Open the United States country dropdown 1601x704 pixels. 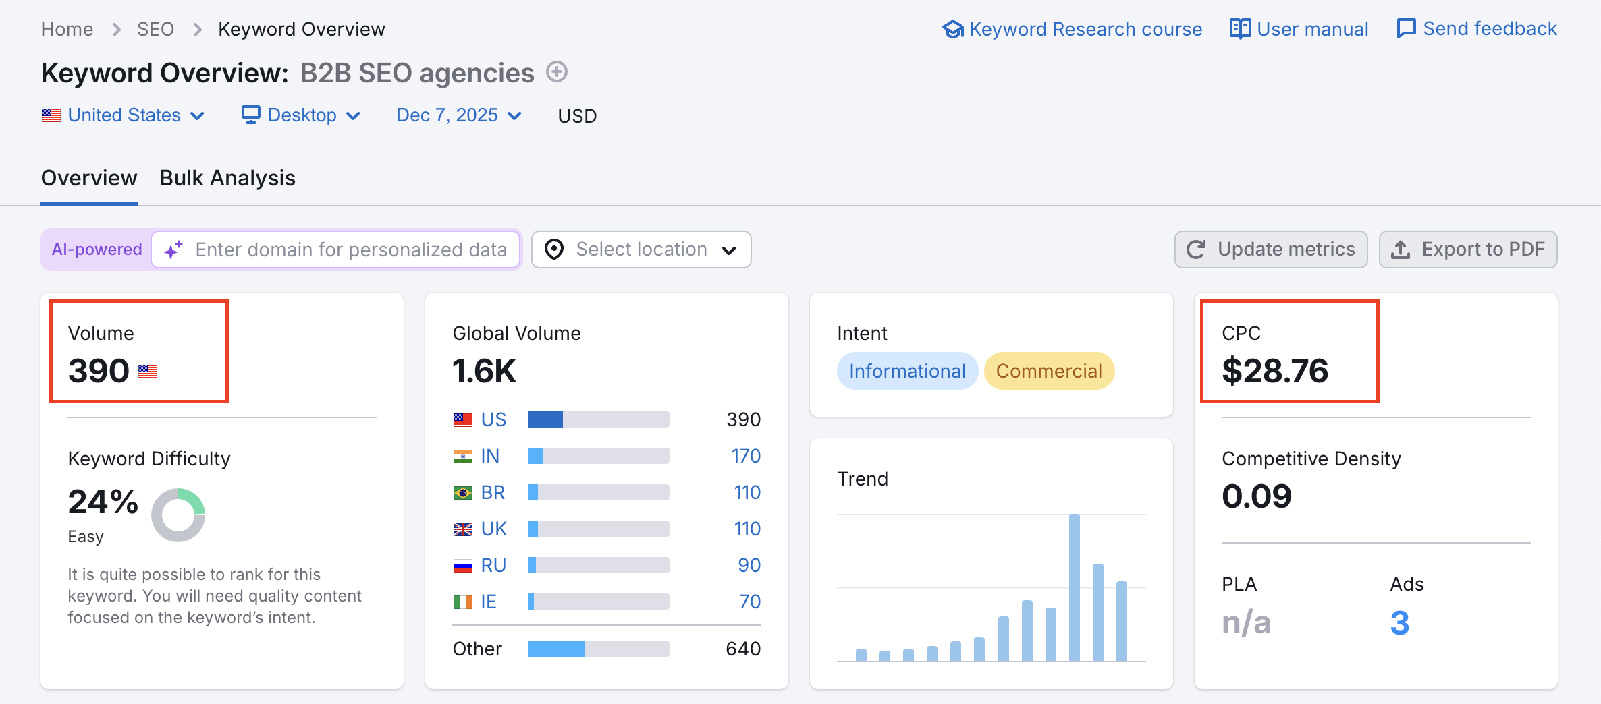123,115
